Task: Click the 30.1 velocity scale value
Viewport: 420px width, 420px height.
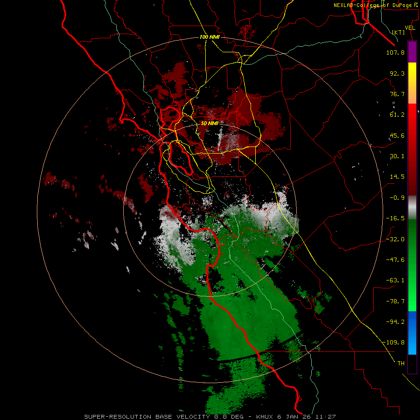Action: click(x=397, y=156)
